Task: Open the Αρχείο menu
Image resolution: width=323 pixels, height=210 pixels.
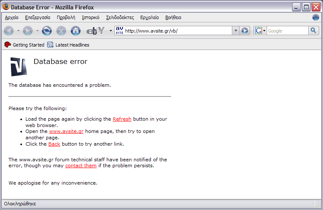Action: pyautogui.click(x=11, y=18)
